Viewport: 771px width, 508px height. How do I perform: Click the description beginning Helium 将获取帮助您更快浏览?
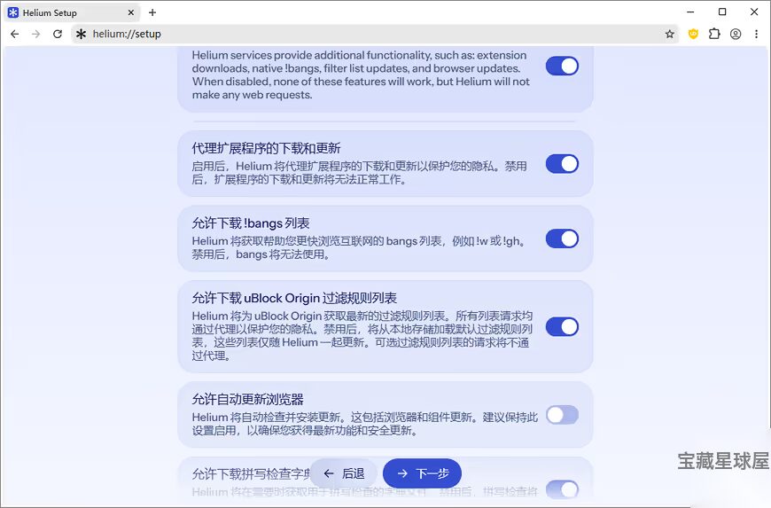(x=359, y=247)
